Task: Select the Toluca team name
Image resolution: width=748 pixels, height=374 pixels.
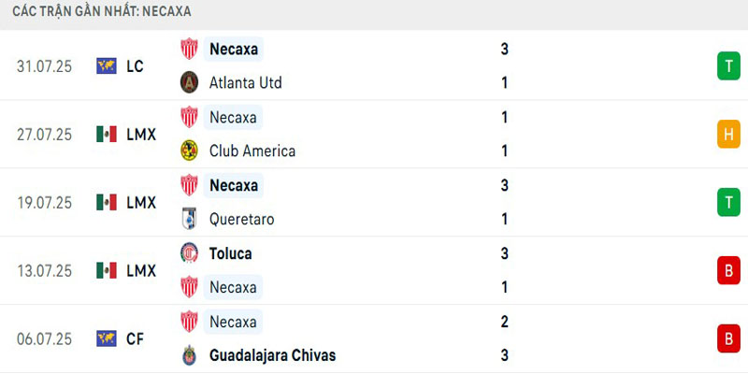Action: coord(231,252)
